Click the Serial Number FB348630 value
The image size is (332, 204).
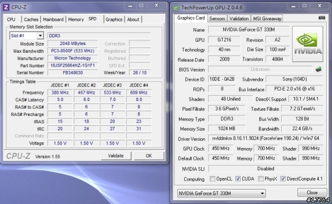(x=73, y=72)
